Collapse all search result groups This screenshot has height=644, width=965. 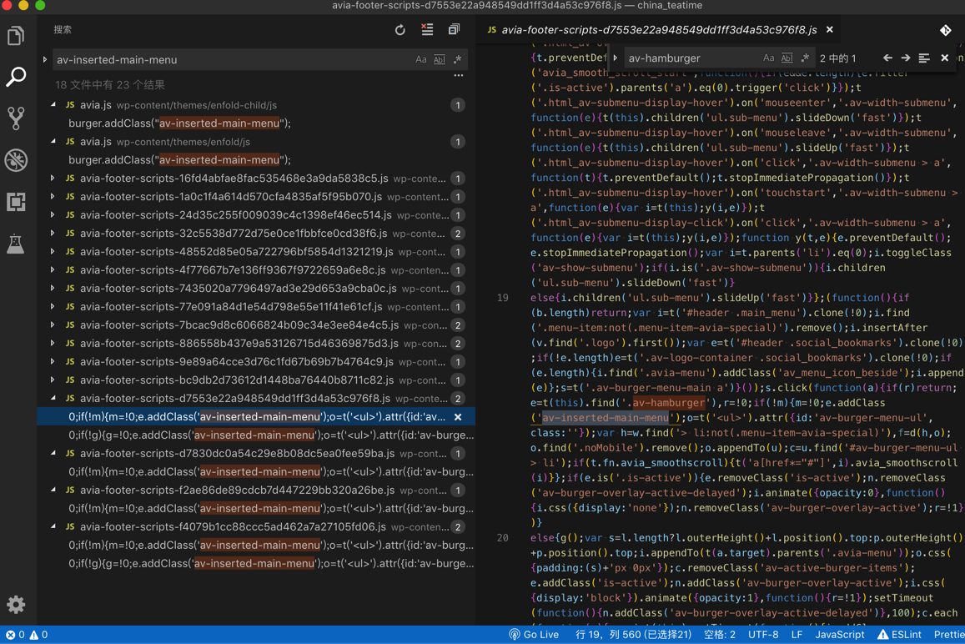pyautogui.click(x=454, y=30)
